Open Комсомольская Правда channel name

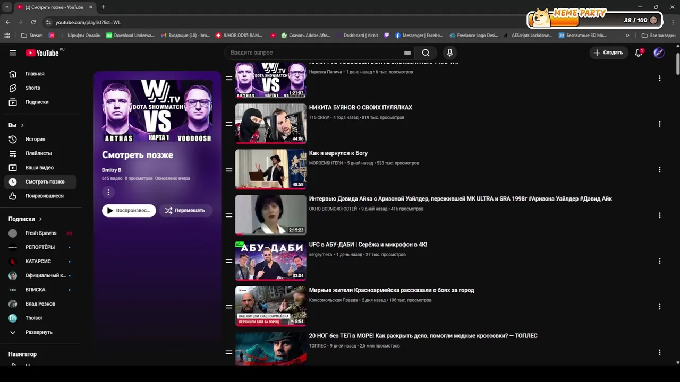click(333, 300)
